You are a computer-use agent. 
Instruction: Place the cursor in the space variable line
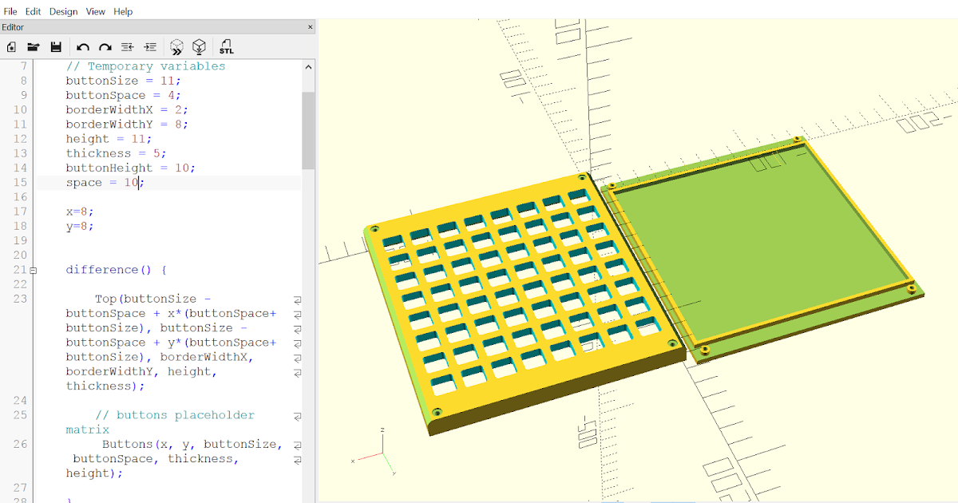(104, 182)
